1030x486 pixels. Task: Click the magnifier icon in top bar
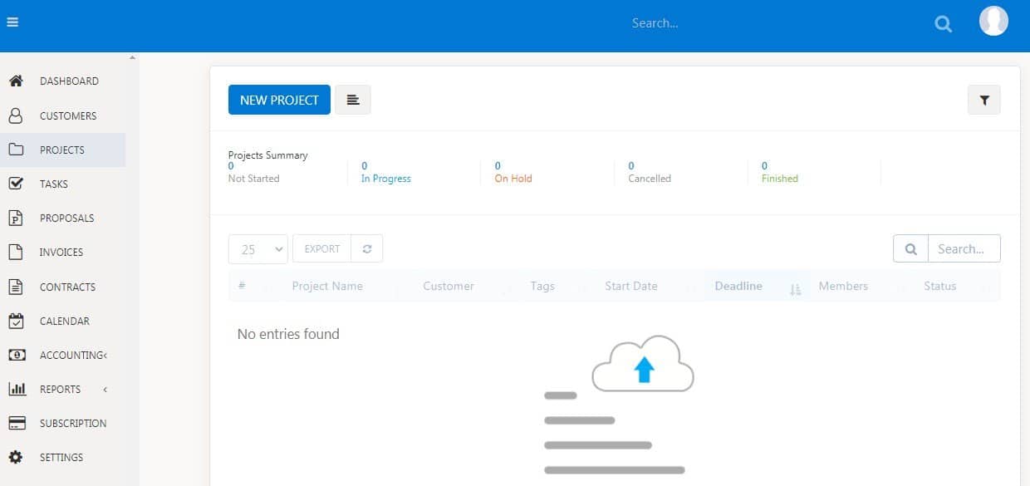[x=943, y=24]
